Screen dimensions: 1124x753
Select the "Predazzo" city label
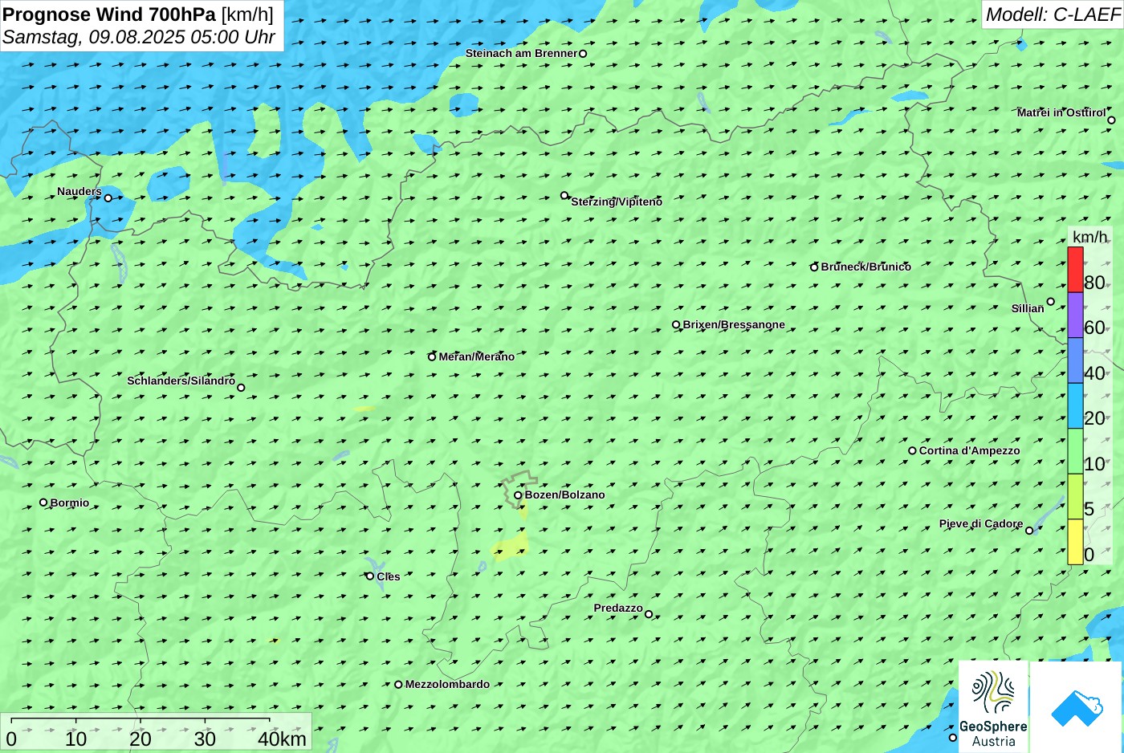pos(618,609)
